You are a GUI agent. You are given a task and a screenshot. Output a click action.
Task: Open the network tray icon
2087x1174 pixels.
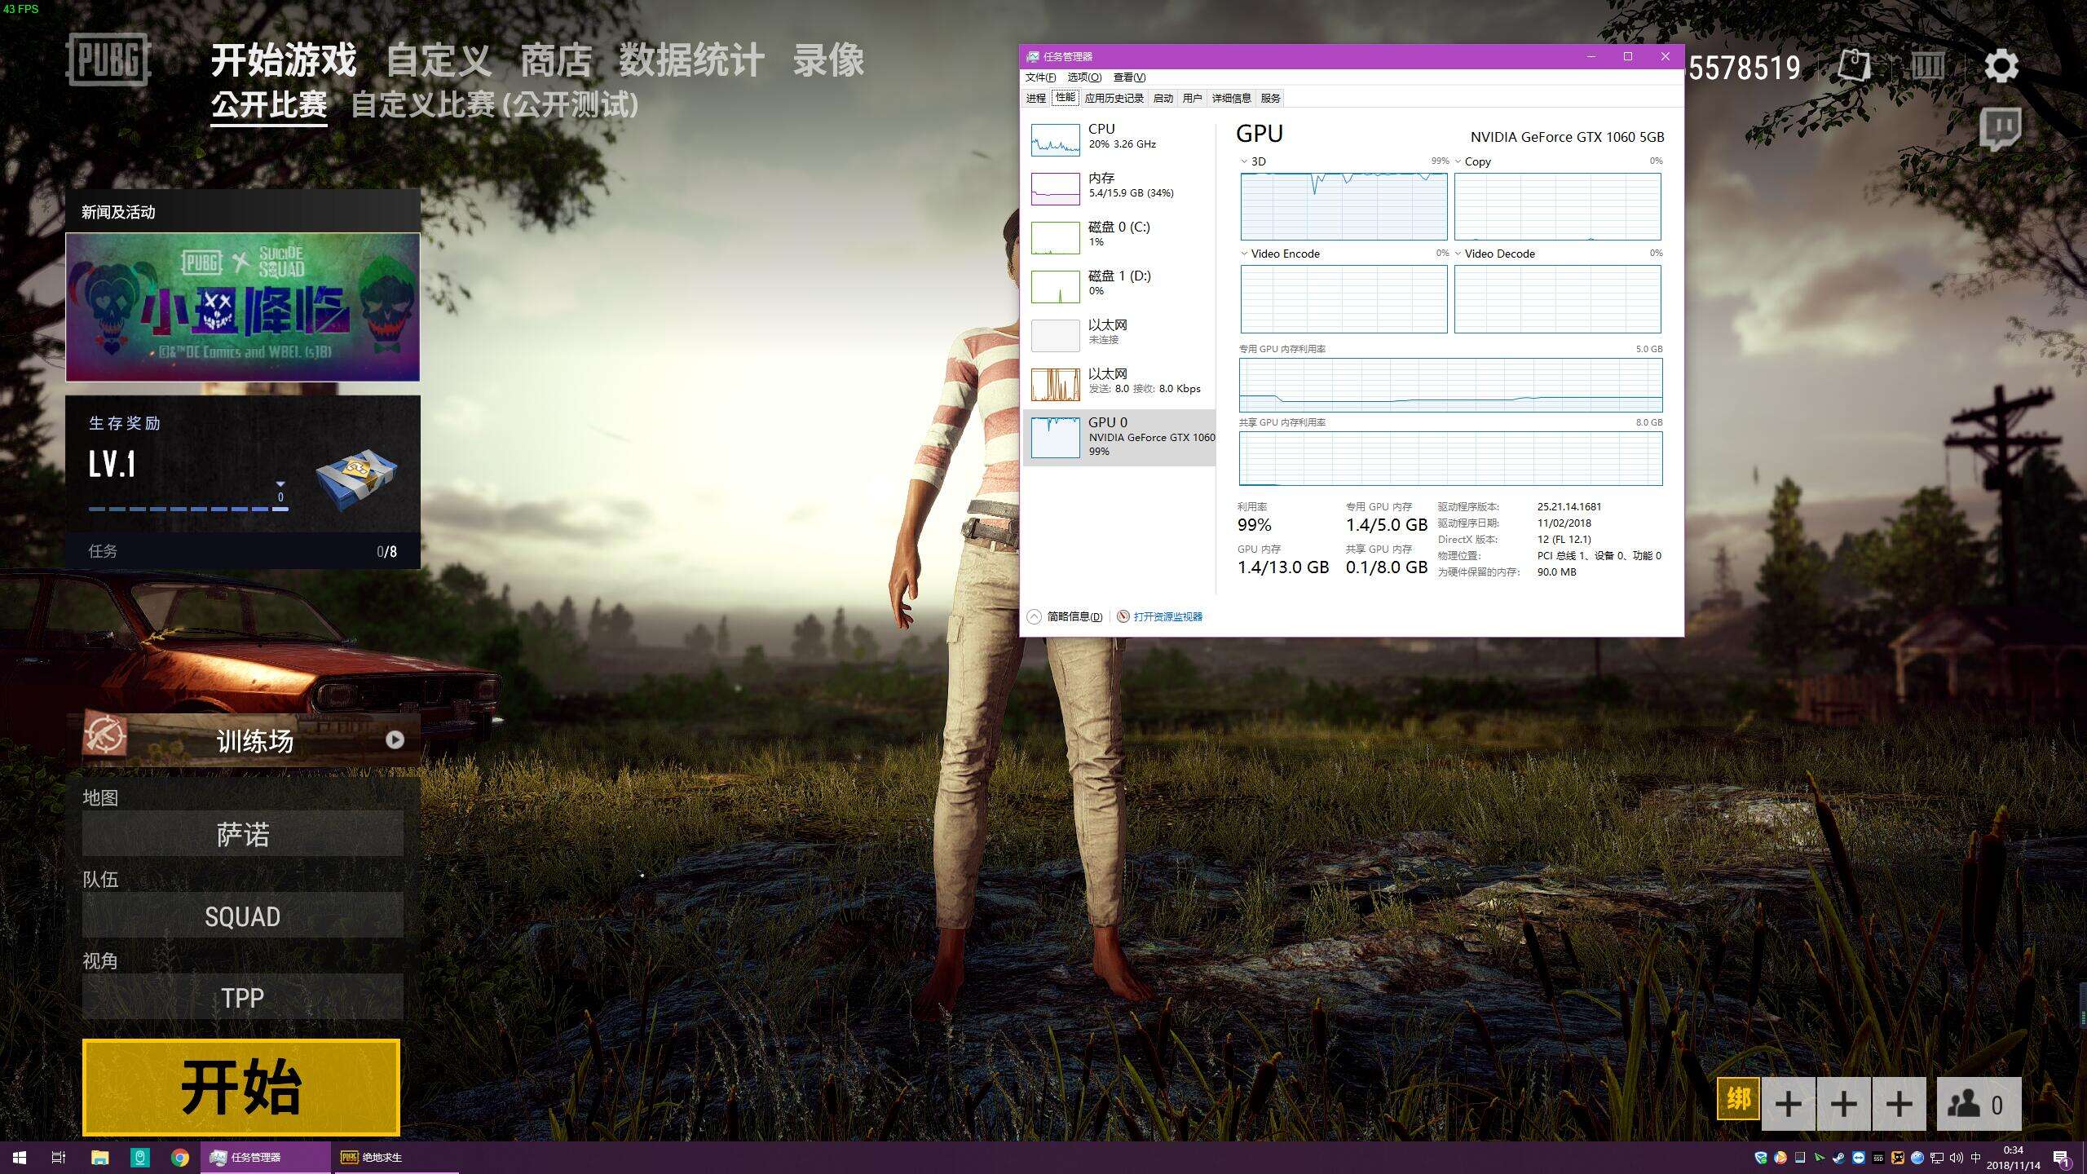[1937, 1158]
